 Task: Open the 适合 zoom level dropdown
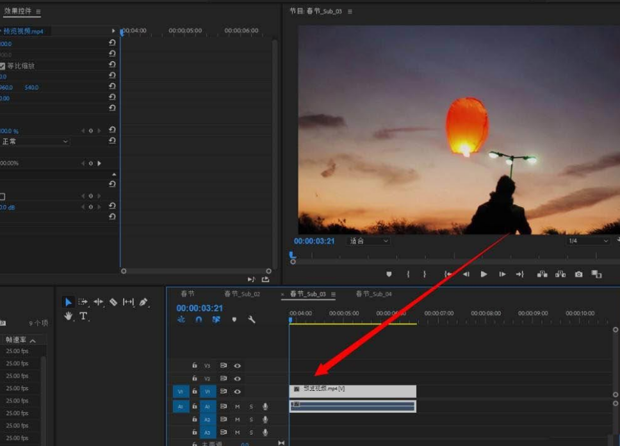coord(369,241)
